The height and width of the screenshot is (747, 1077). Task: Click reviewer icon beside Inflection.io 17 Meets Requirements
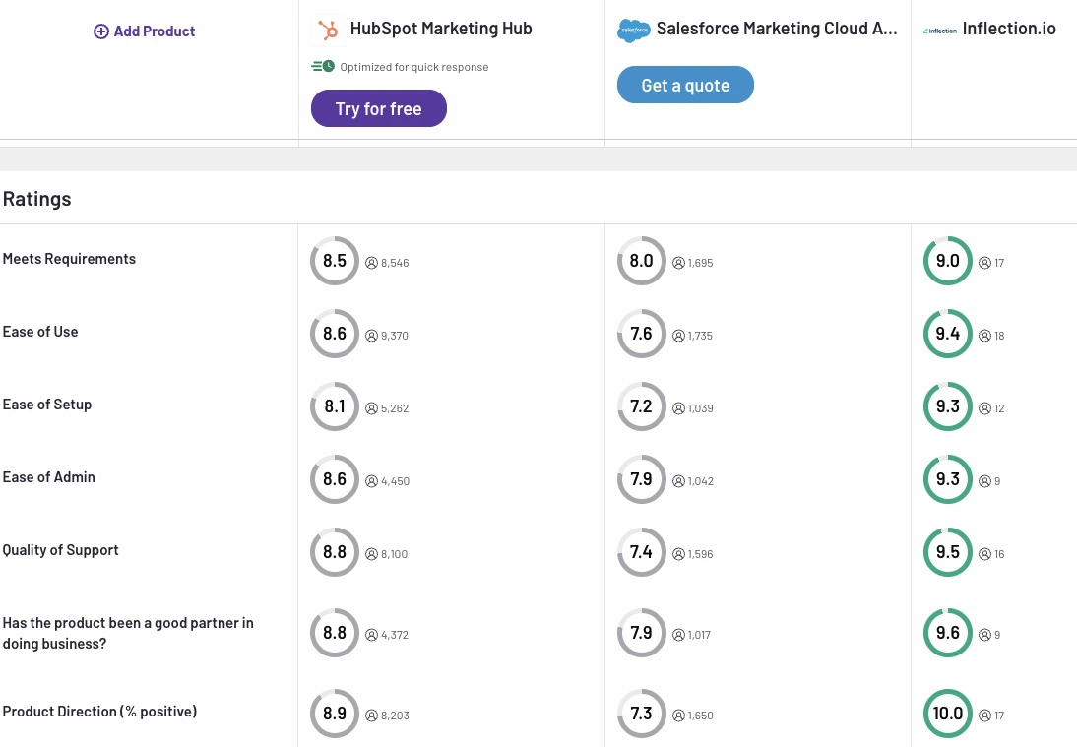984,263
